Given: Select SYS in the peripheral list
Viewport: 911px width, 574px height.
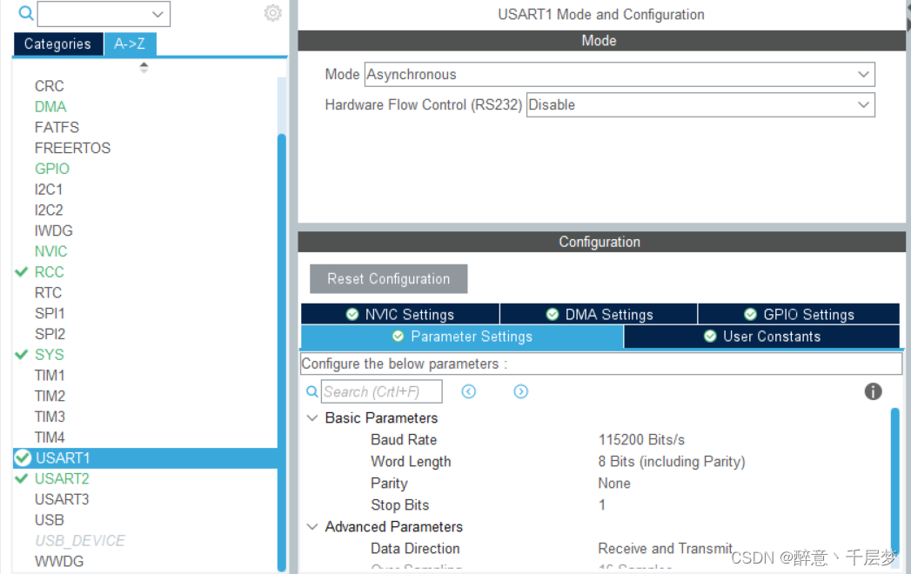Looking at the screenshot, I should coord(50,354).
